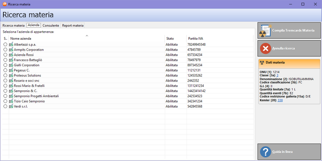Click the company icon next to Albertazzi s.p.a.
322x161 pixels.
tap(11, 44)
